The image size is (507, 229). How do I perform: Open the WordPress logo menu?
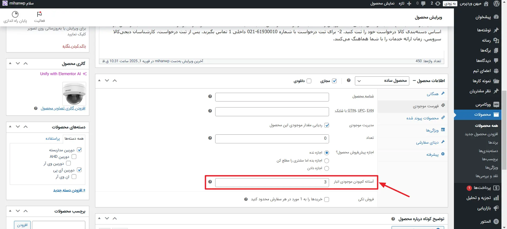496,3
